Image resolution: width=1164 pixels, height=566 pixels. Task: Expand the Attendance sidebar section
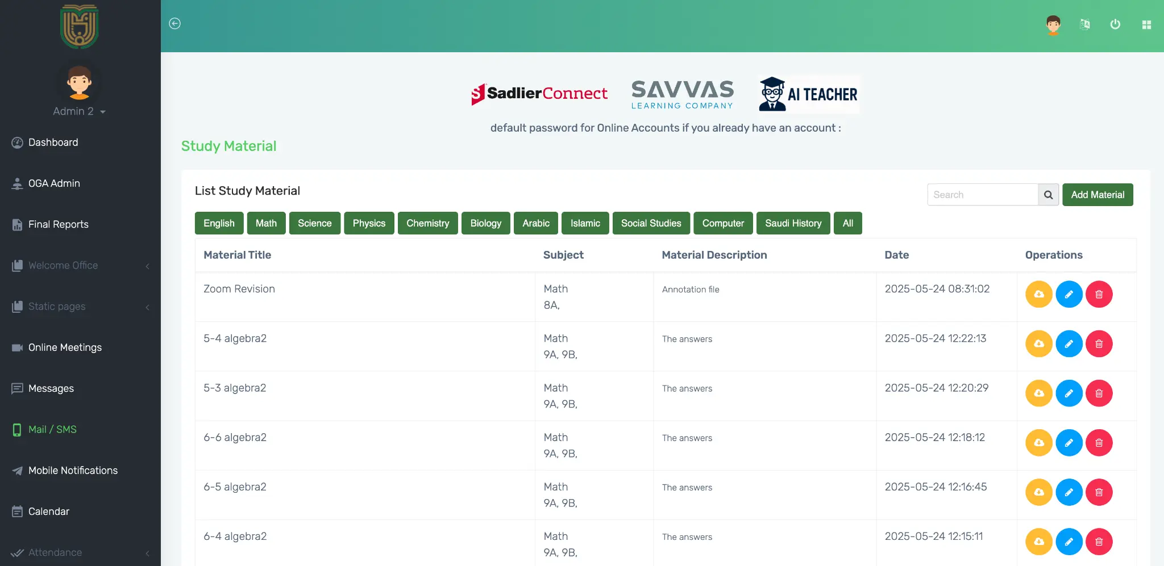click(x=80, y=552)
